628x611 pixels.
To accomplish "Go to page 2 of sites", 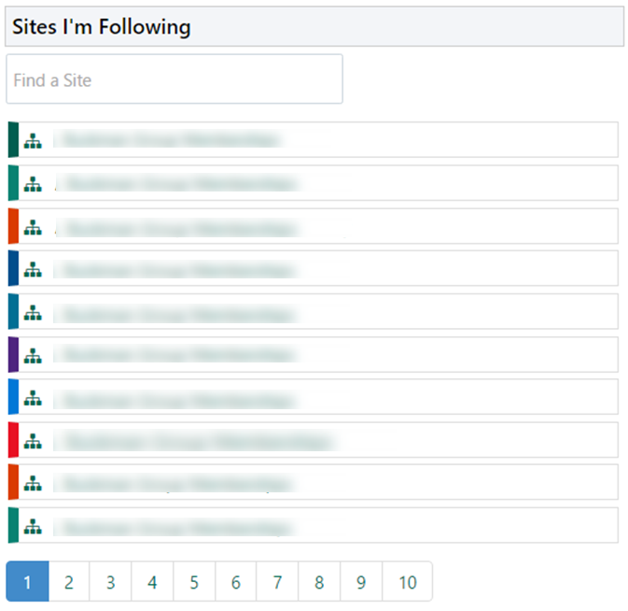I will coord(69,582).
